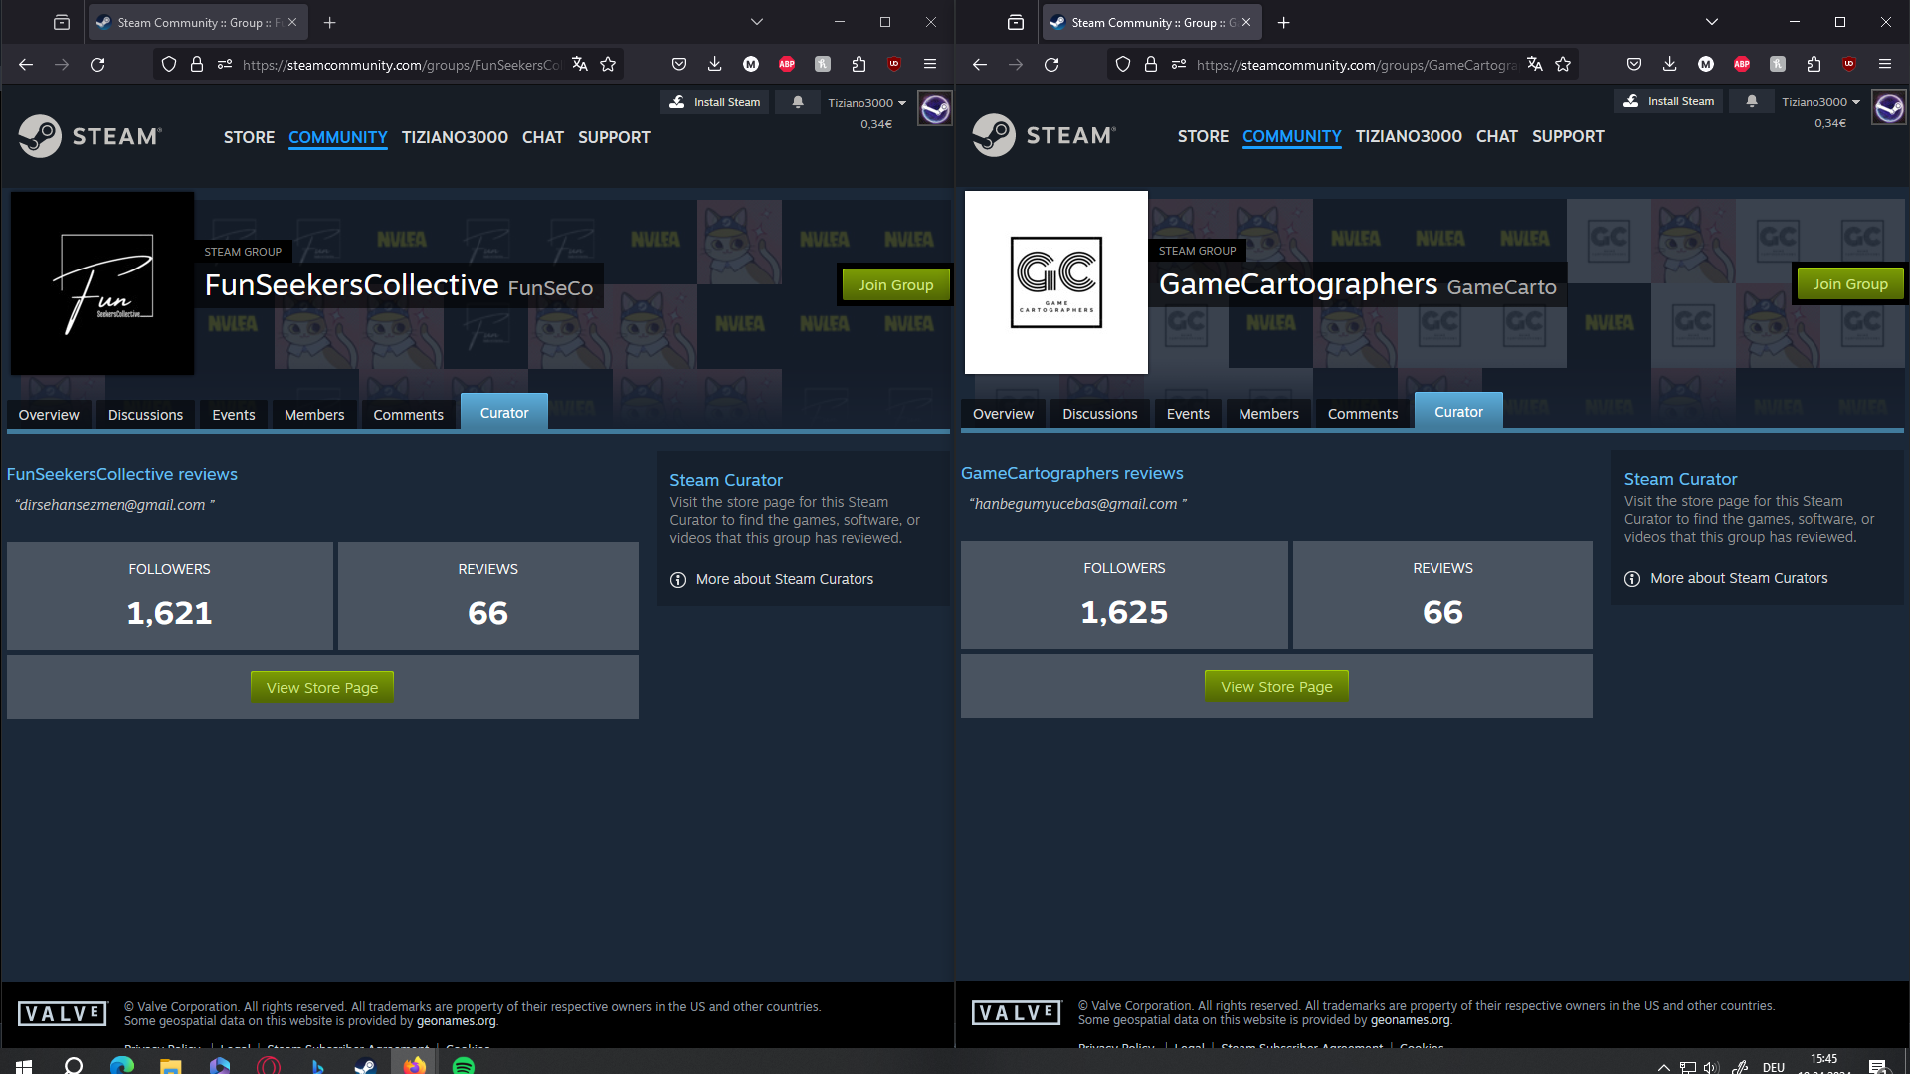Click the tracking protection shield icon

pos(168,64)
